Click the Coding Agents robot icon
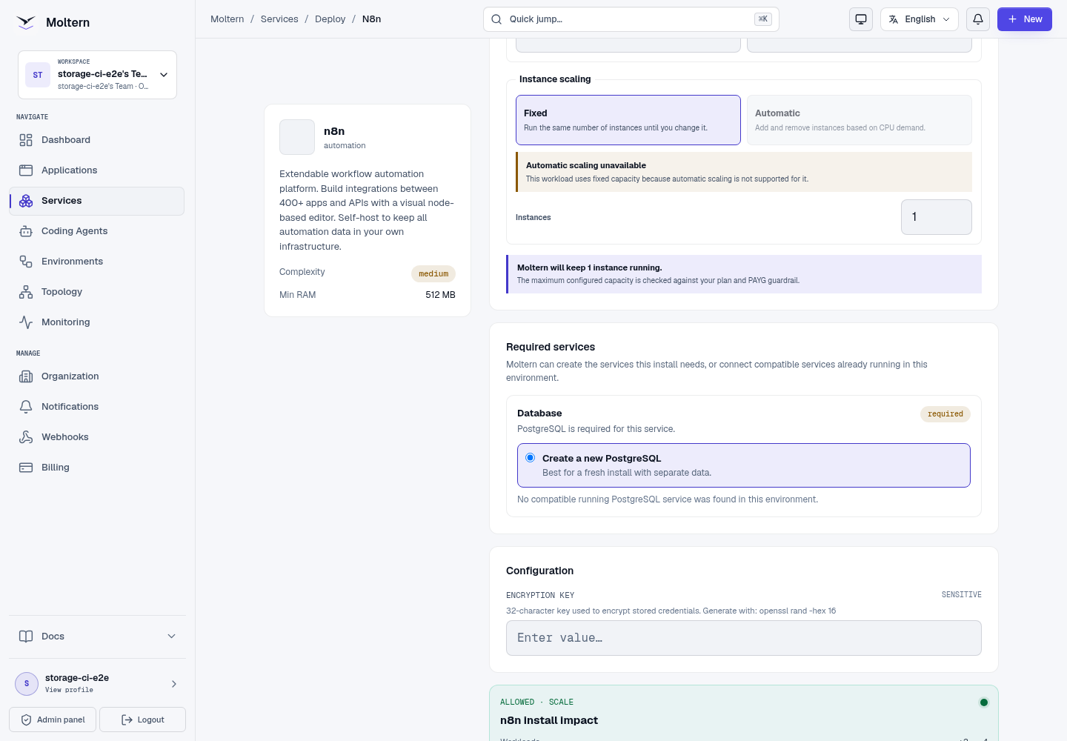This screenshot has width=1067, height=741. coord(26,231)
